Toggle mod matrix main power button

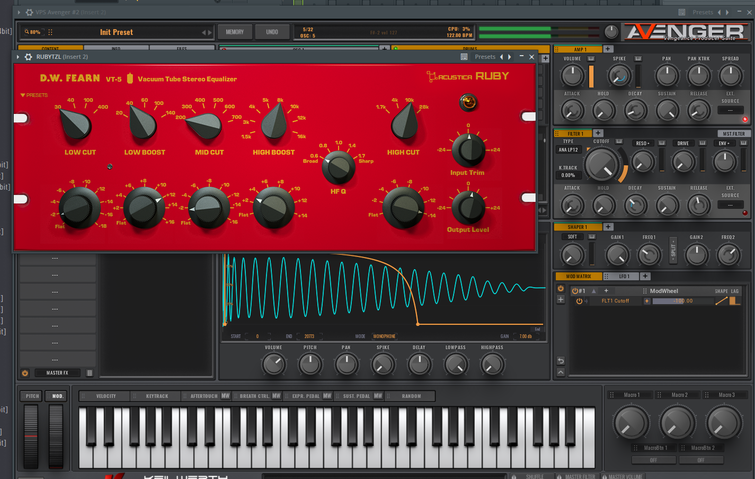tap(561, 289)
